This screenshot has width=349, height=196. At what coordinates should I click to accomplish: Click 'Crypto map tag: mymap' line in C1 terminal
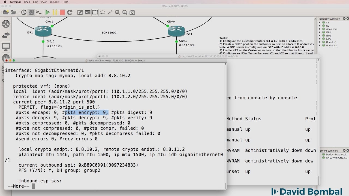(73, 76)
